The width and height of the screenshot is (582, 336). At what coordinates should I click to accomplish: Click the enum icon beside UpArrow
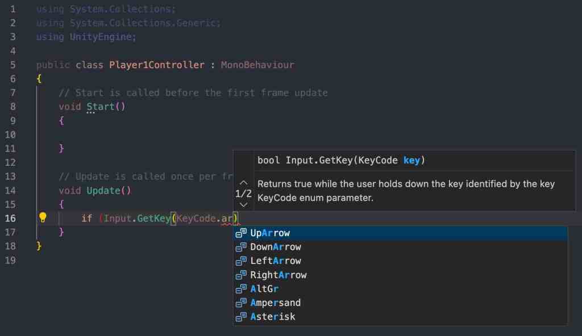click(241, 233)
